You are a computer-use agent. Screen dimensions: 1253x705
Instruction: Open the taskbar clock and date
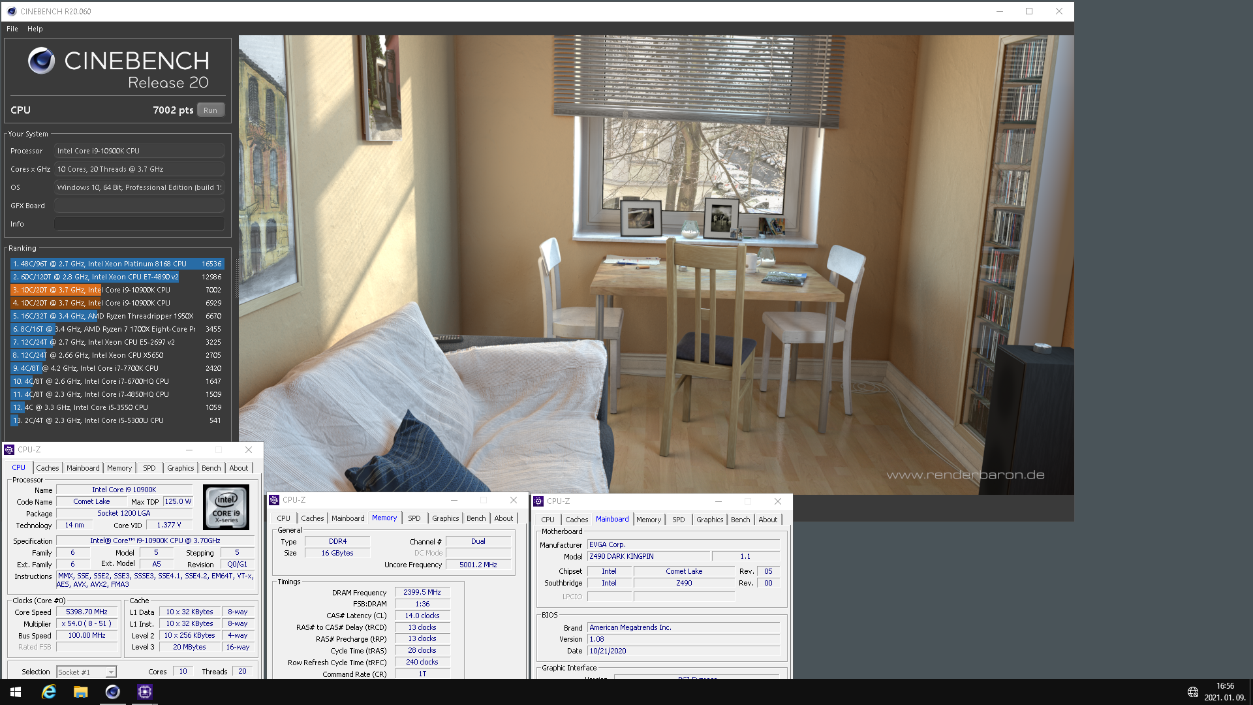[1225, 692]
